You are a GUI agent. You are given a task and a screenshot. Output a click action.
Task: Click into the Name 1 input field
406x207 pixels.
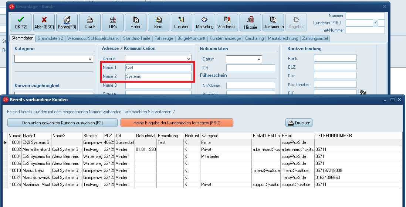click(158, 68)
